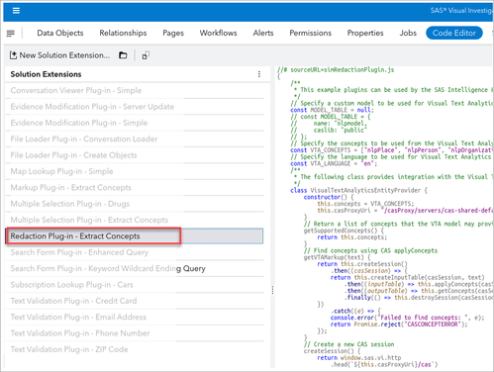Click the console.error code line
The image size is (494, 372).
pos(407,318)
